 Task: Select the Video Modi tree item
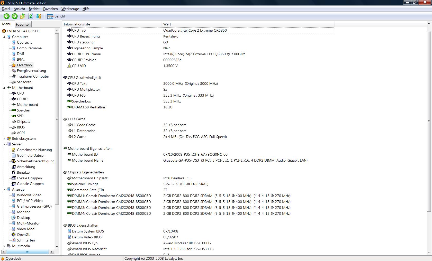[x=26, y=229]
